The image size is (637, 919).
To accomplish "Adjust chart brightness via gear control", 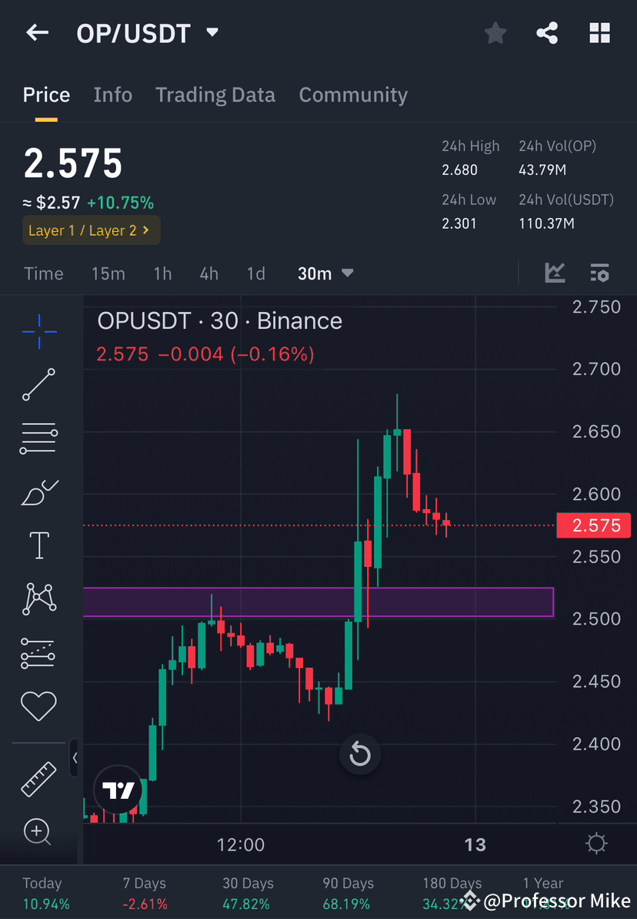I will pos(595,844).
